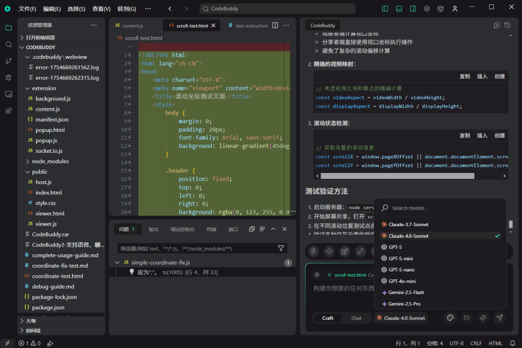The width and height of the screenshot is (522, 348).
Task: Select GPT-4o-mini model
Action: click(440, 281)
